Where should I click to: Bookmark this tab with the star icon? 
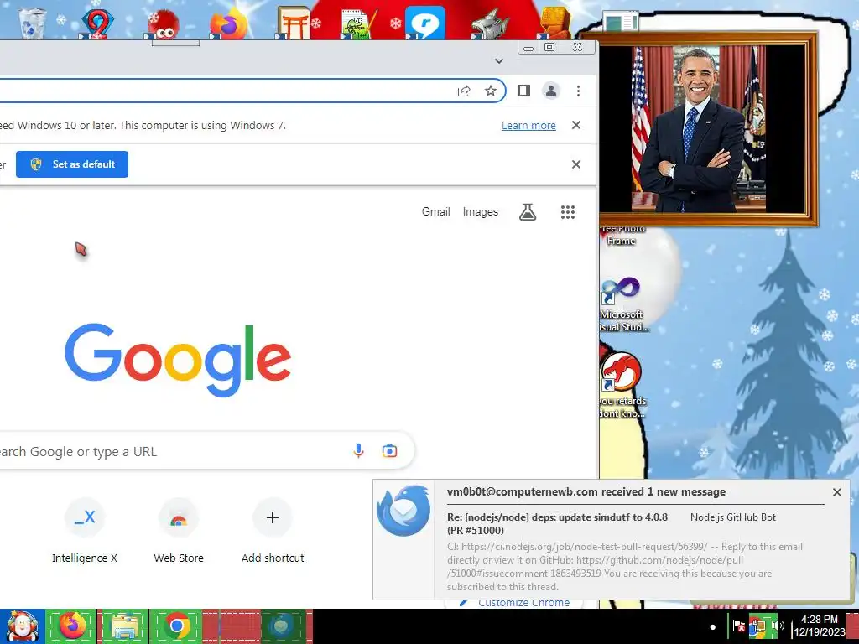coord(490,91)
